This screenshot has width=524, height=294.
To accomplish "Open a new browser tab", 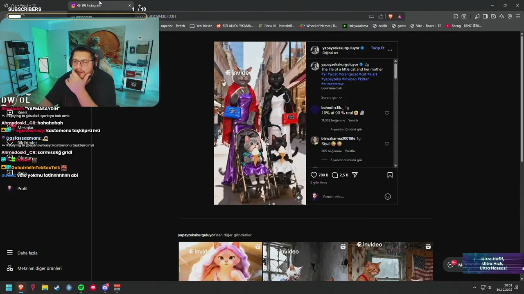I will 140,5.
